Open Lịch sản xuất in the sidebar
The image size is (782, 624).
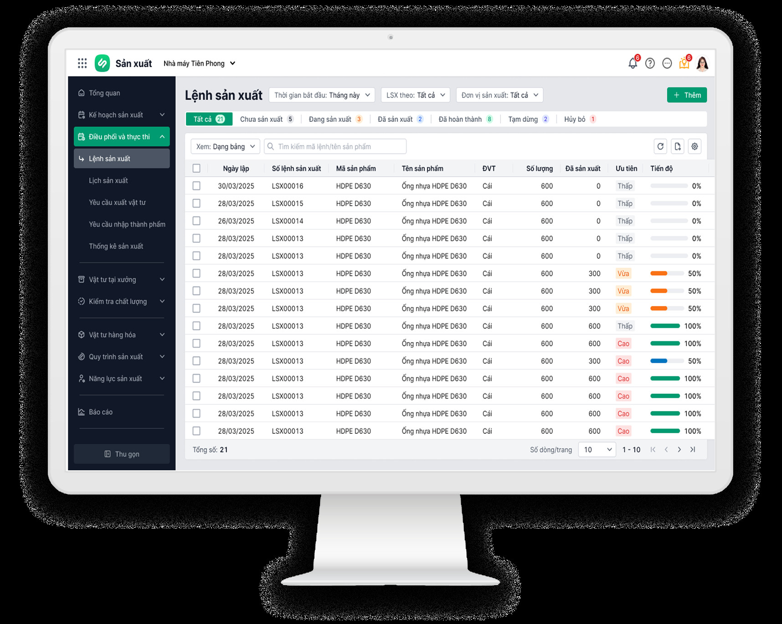click(x=108, y=181)
